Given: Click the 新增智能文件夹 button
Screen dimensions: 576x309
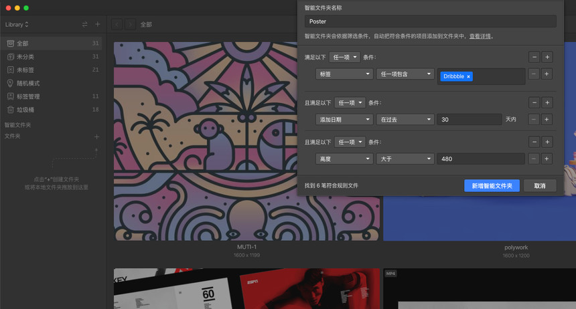Looking at the screenshot, I should point(492,186).
